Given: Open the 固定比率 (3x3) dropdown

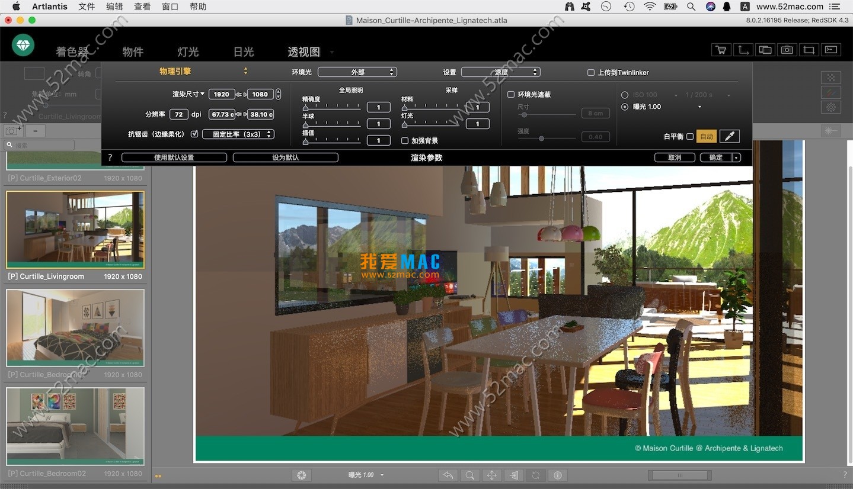Looking at the screenshot, I should click(x=238, y=134).
